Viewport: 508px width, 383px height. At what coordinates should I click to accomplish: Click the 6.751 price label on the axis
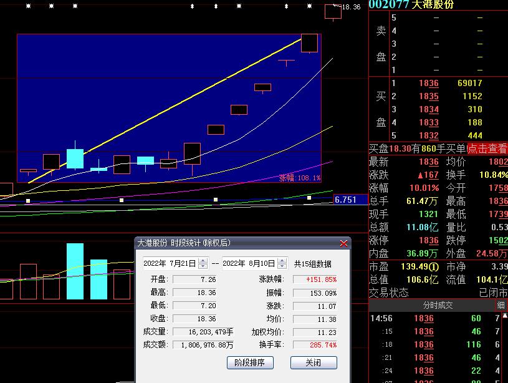coord(346,200)
